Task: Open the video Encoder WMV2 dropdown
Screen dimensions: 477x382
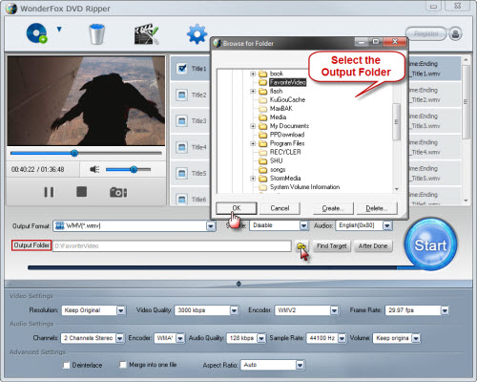Action: click(334, 310)
